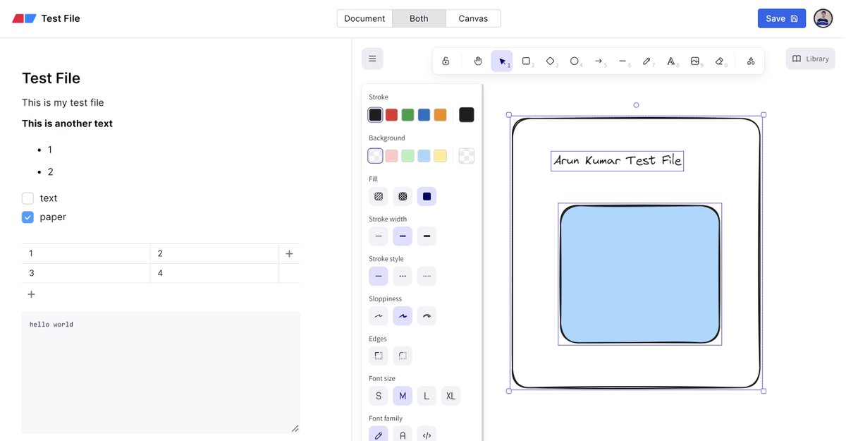Set cartoonist sloppiness
Viewport: 846px width, 441px height.
(x=427, y=316)
